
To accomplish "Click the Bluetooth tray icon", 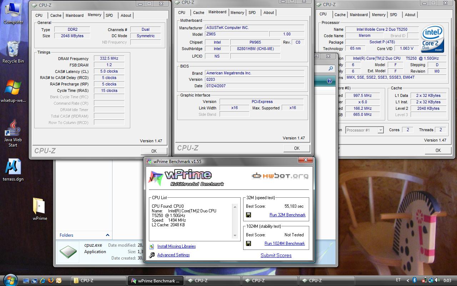I will pyautogui.click(x=415, y=280).
